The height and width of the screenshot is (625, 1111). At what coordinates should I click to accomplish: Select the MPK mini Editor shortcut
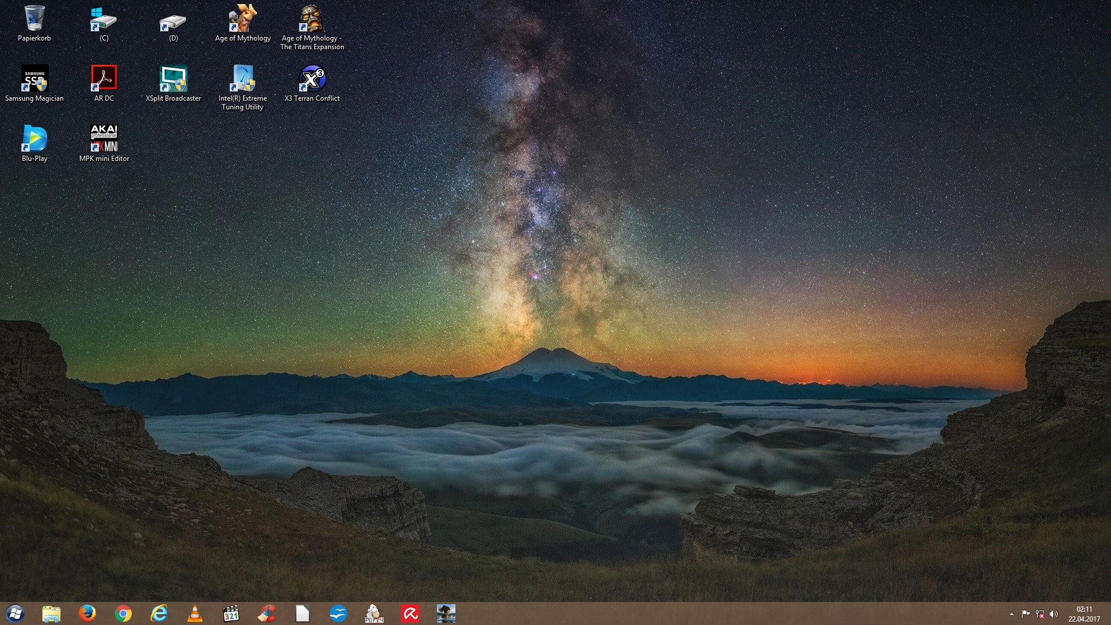tap(104, 139)
